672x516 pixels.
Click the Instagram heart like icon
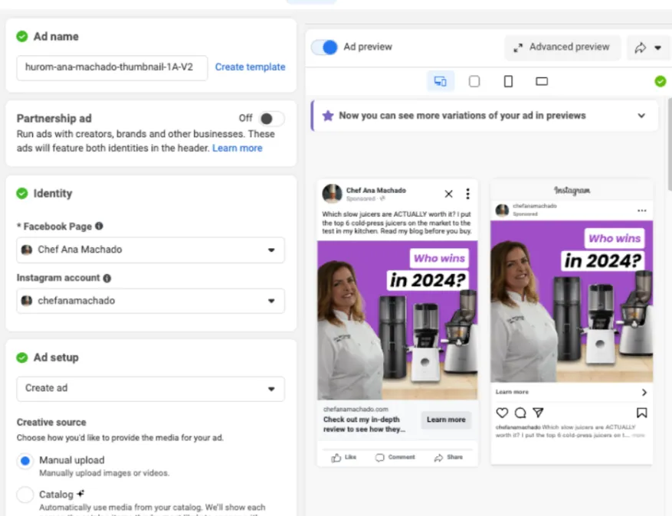pos(502,413)
